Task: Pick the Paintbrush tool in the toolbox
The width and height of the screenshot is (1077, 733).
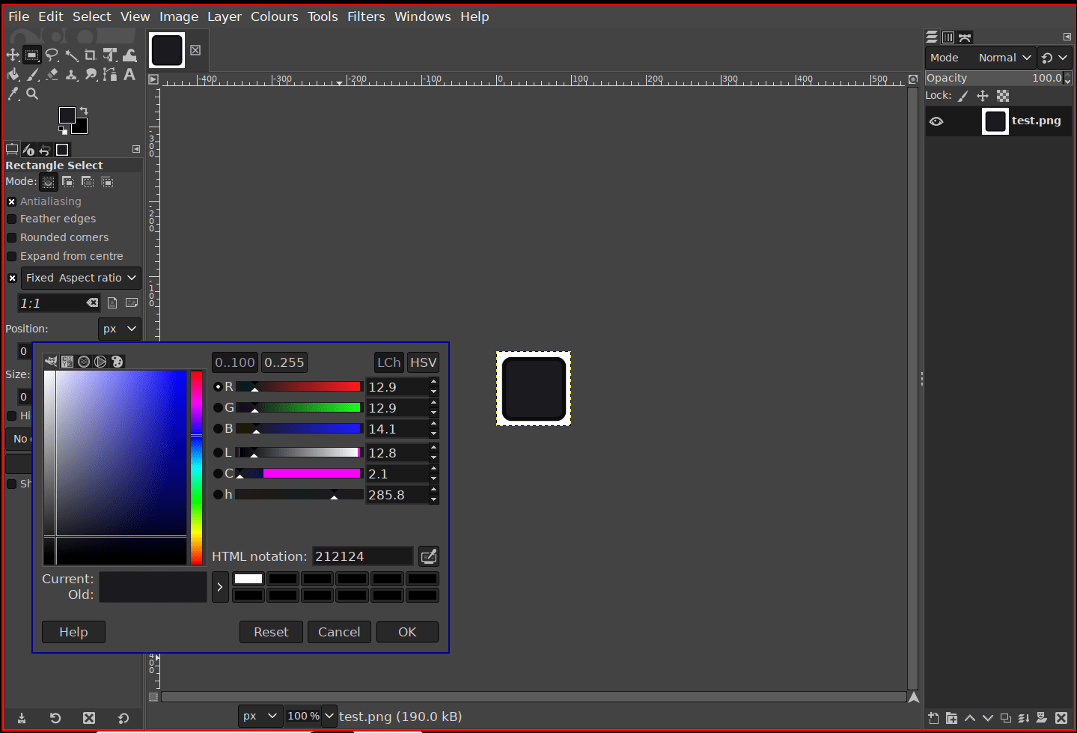Action: pos(32,74)
